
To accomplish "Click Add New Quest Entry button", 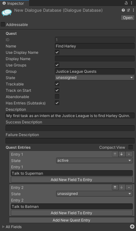I will (72, 220).
